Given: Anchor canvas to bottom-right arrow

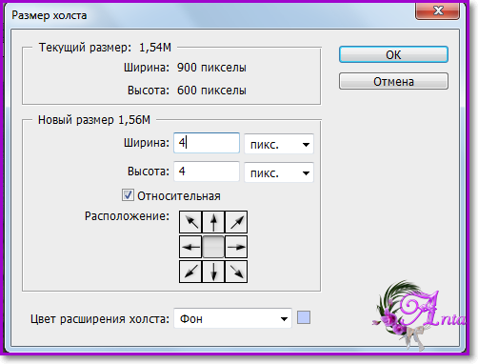Looking at the screenshot, I should [236, 272].
